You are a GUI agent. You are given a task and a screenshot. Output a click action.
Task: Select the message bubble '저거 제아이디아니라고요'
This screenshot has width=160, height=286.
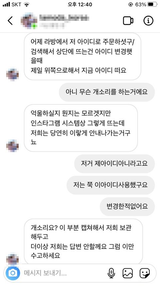point(114,164)
